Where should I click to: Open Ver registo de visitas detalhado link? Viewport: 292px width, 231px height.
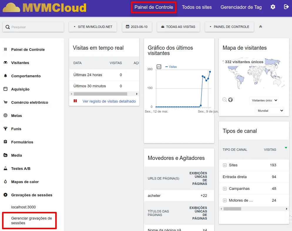click(109, 101)
